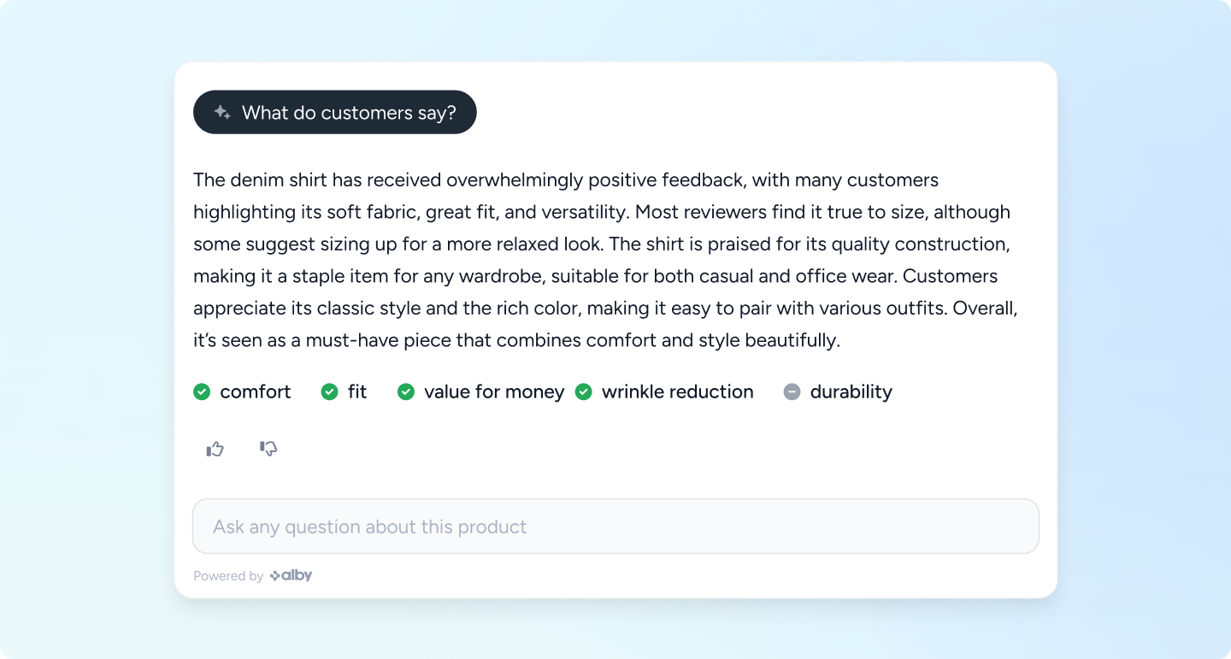The width and height of the screenshot is (1231, 659).
Task: Click the "Powered by" text
Action: tap(228, 576)
